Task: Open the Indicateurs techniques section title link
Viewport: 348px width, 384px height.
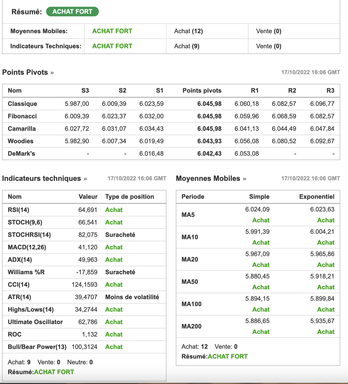Action: tap(41, 179)
